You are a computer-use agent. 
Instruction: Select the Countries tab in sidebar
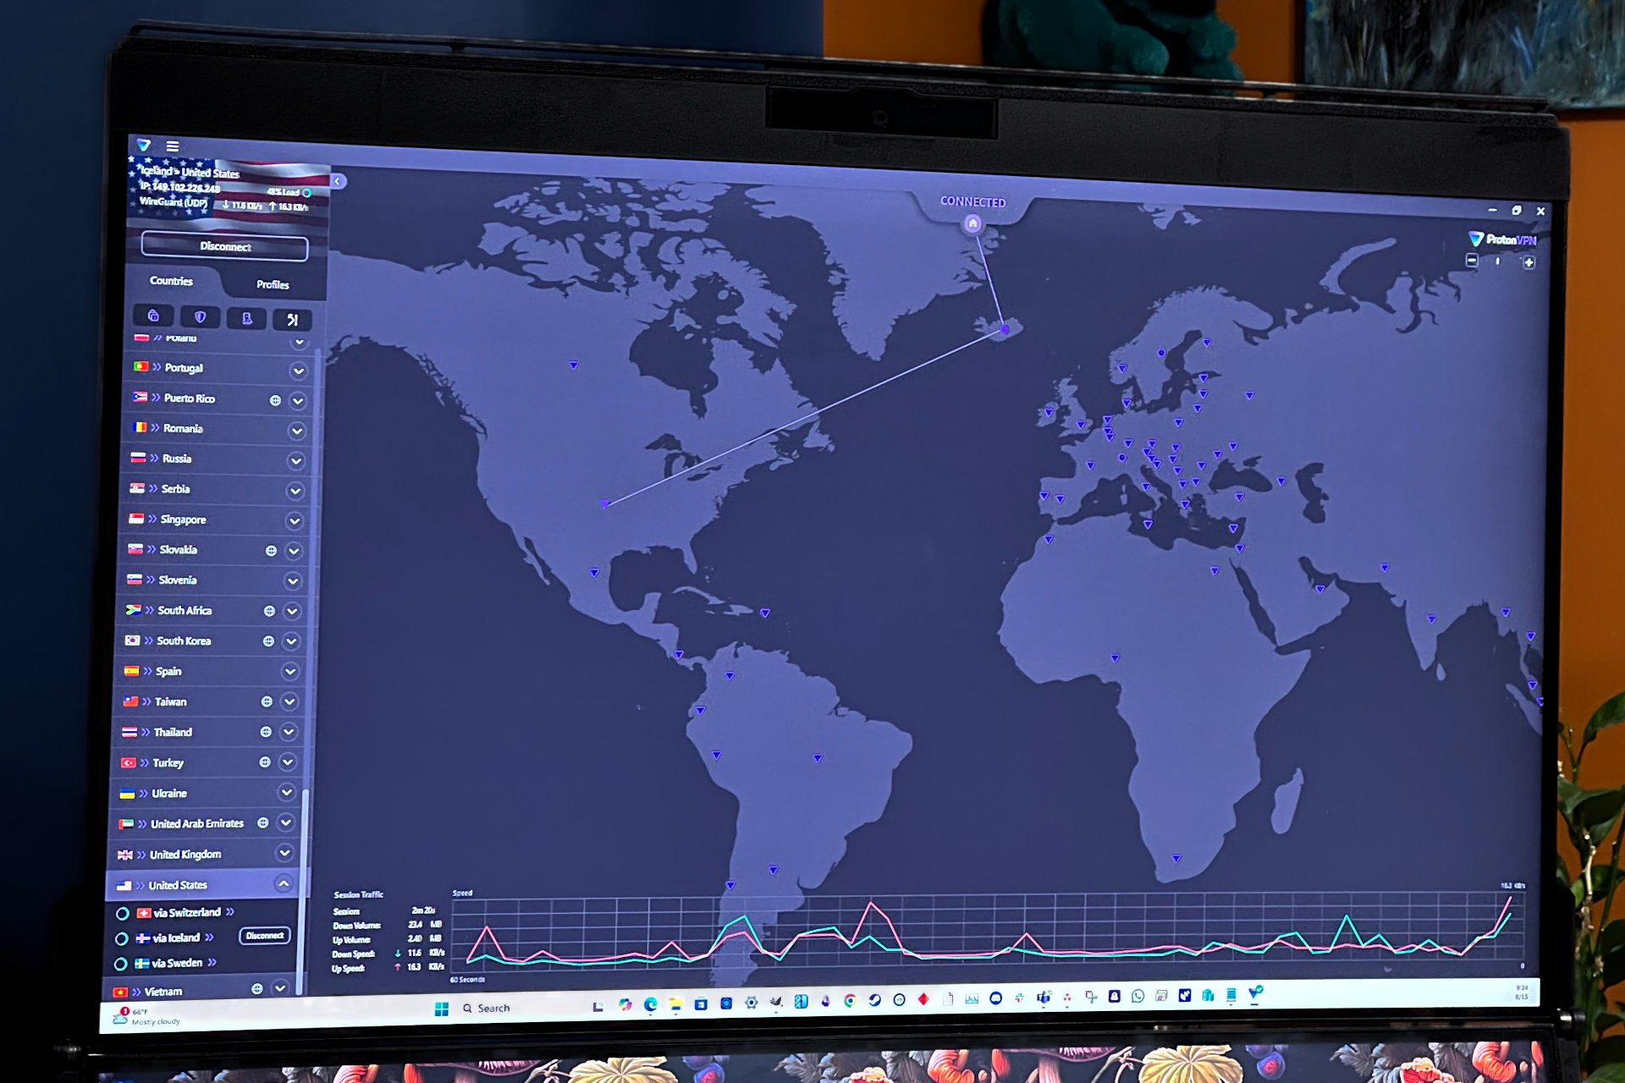tap(174, 282)
